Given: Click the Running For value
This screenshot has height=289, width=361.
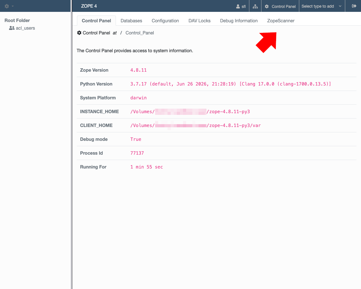Looking at the screenshot, I should 147,167.
